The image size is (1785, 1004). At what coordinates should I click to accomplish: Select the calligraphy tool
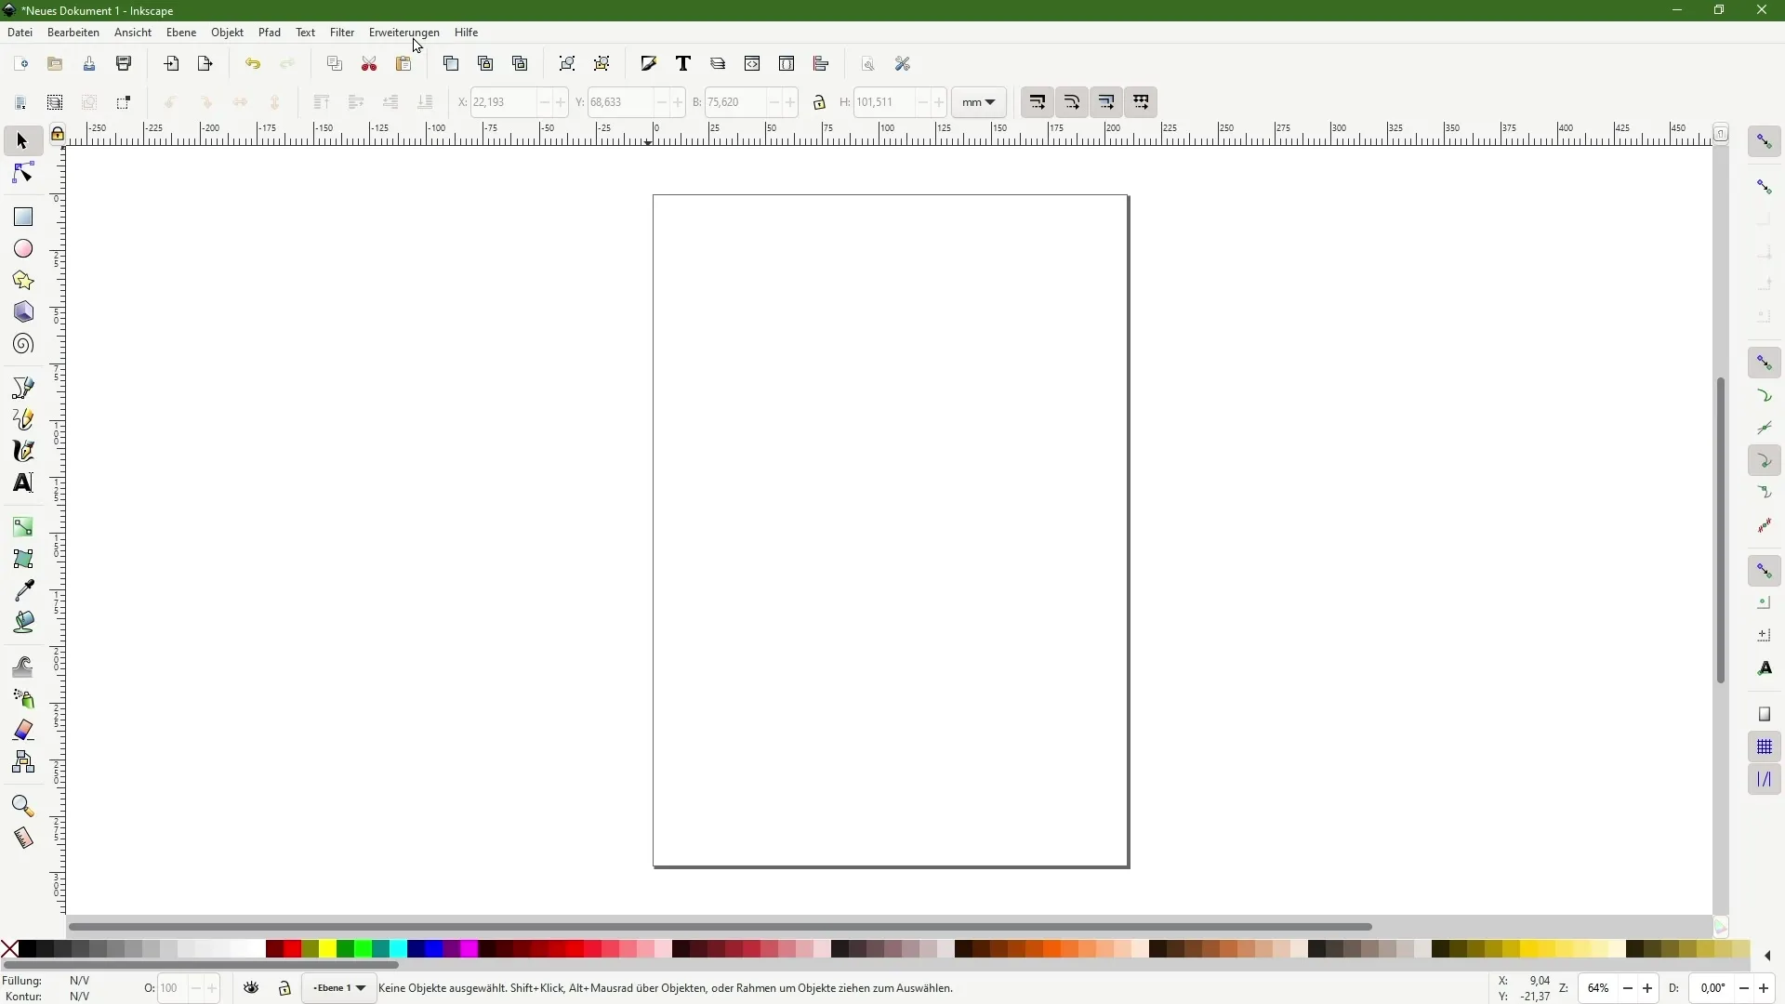[x=22, y=451]
